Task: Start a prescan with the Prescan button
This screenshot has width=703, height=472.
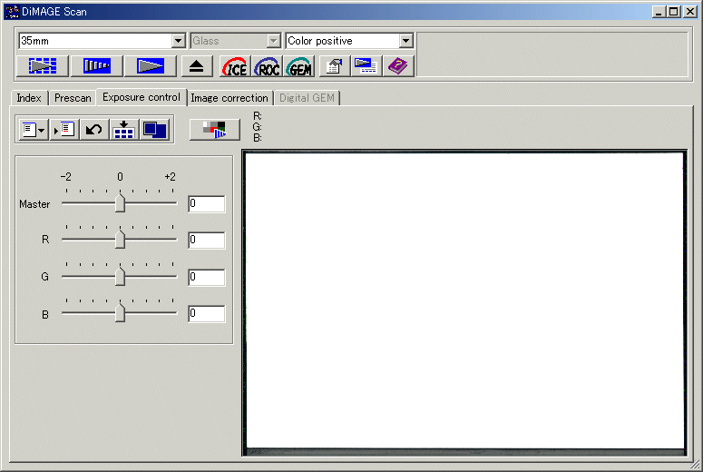Action: 96,66
